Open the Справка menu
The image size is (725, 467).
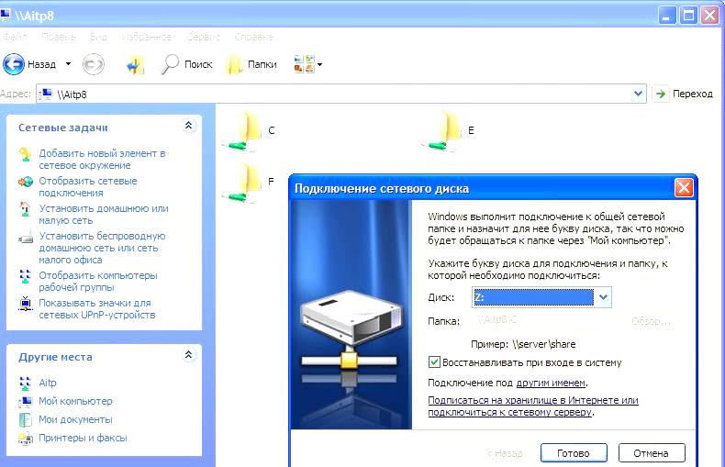[x=254, y=37]
